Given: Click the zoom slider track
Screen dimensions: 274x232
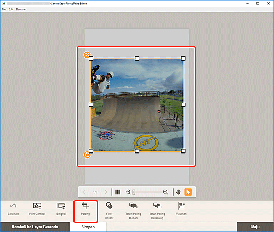Looking at the screenshot, I should click(148, 192).
